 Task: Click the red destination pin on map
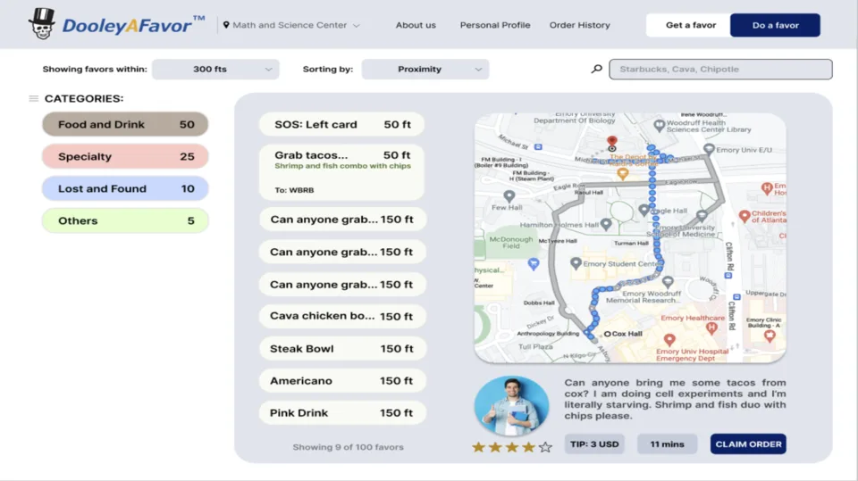coord(611,142)
